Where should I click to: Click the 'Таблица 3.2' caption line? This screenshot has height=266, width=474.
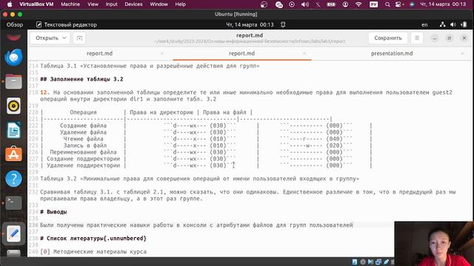[x=200, y=179]
